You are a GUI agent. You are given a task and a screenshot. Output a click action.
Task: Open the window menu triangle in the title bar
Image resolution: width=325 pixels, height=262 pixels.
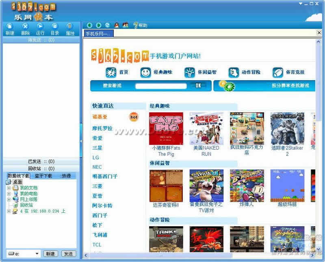click(301, 4)
